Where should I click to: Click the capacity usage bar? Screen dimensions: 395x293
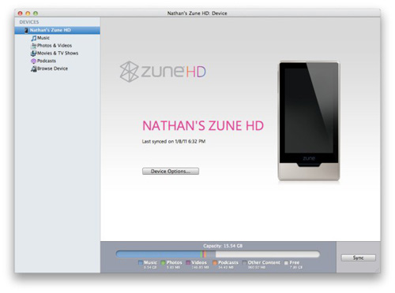tap(218, 254)
